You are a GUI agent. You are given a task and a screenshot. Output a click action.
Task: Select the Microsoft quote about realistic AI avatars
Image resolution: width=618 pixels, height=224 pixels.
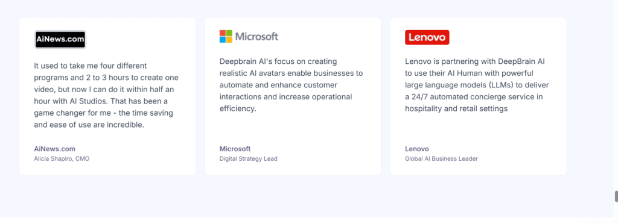[x=291, y=85]
